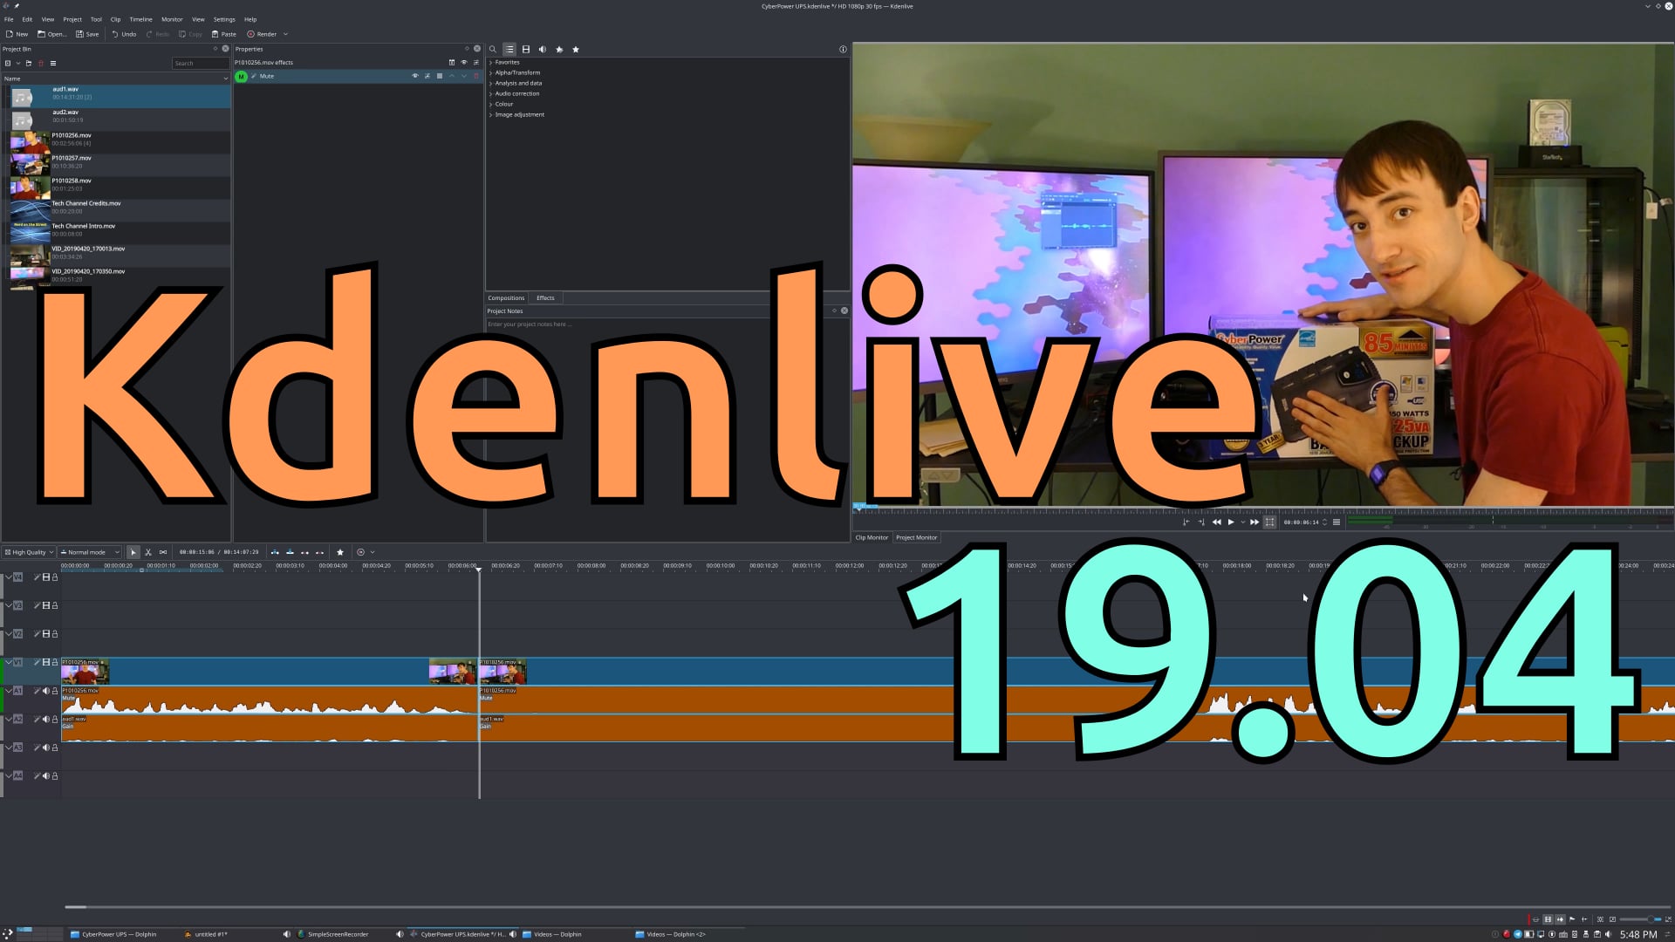The image size is (1675, 942).
Task: Click the red delete clip icon in Project Bin
Action: (x=40, y=64)
